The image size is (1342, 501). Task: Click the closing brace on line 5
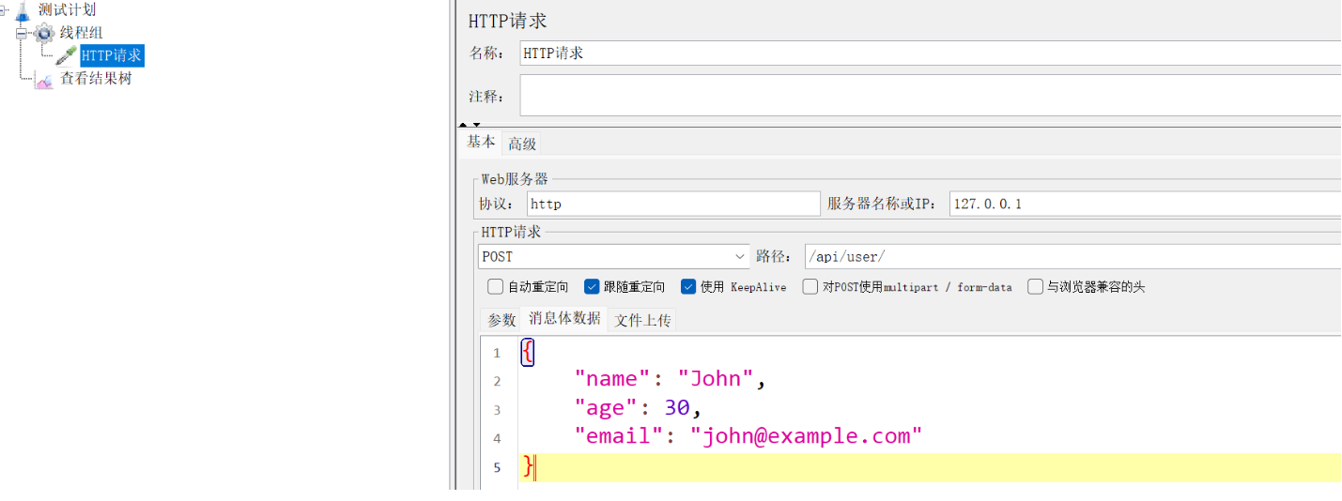click(x=529, y=466)
